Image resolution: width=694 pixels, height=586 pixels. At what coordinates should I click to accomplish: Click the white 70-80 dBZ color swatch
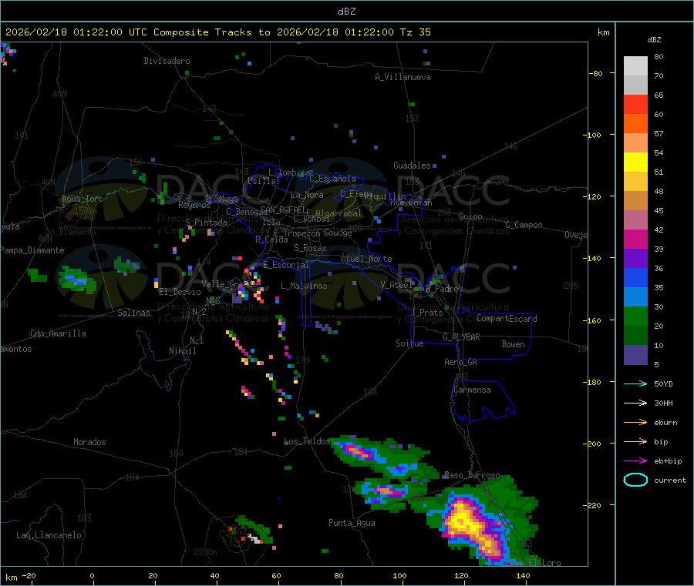(x=635, y=66)
